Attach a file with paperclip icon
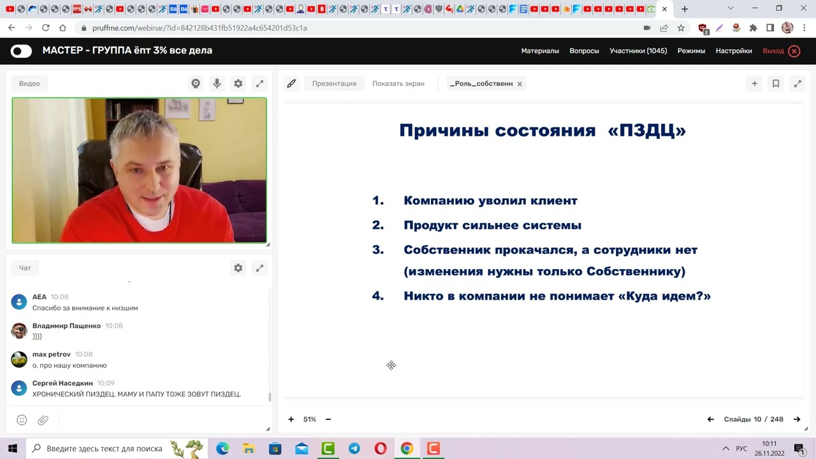This screenshot has width=816, height=459. point(43,420)
